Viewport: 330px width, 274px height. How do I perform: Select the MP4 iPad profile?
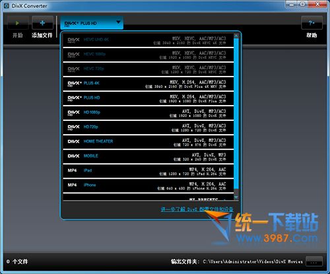click(148, 171)
